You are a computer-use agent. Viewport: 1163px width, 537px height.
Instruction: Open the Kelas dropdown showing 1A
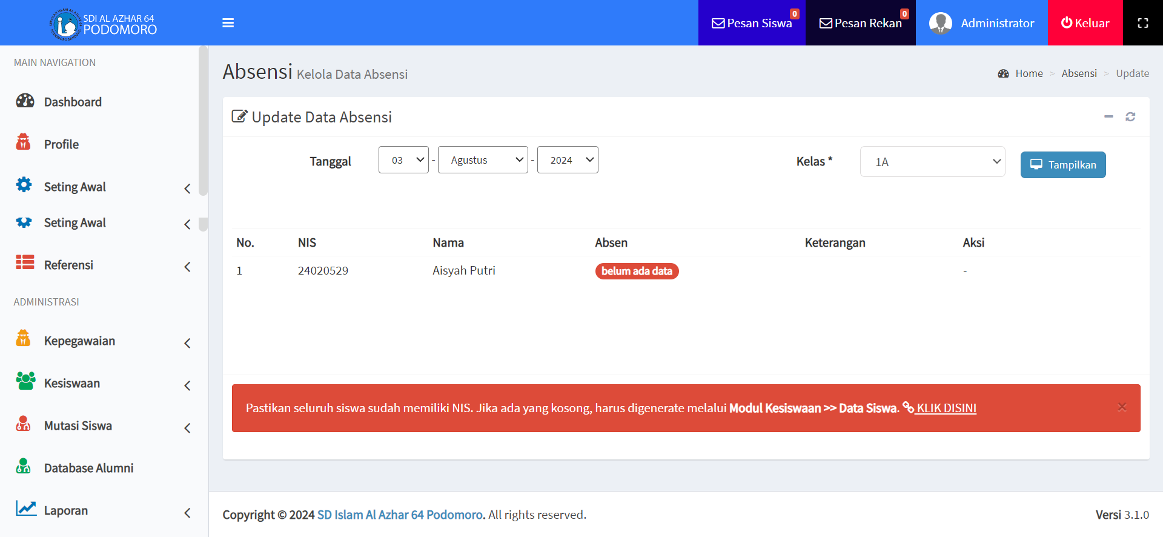pos(932,162)
